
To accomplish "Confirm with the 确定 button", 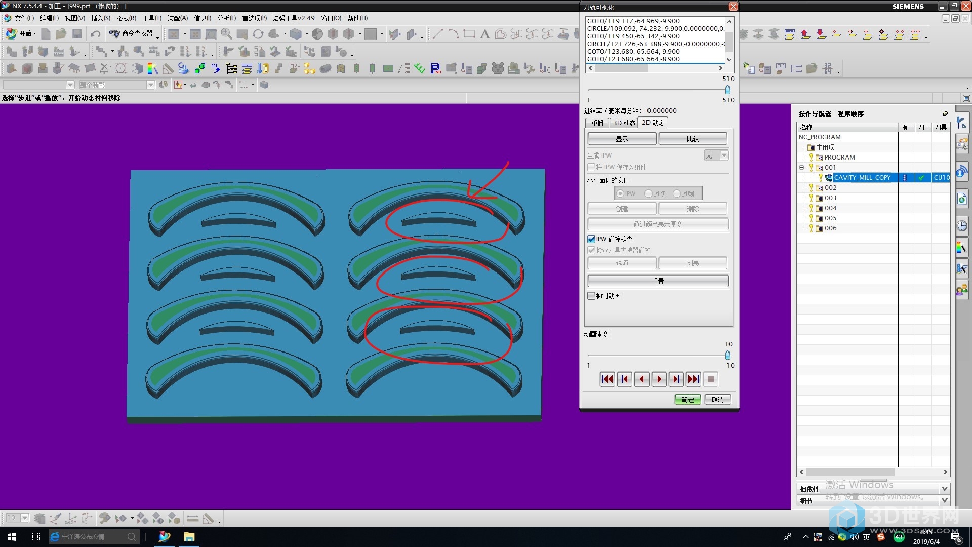I will coord(687,400).
